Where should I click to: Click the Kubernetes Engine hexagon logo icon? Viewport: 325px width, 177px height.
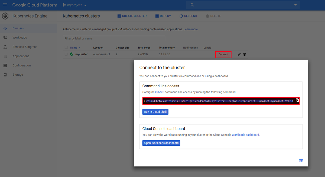(x=5, y=16)
